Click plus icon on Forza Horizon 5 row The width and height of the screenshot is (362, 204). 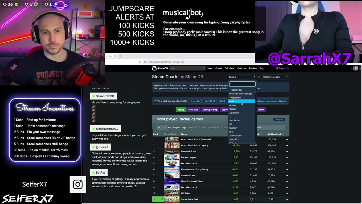click(x=287, y=187)
